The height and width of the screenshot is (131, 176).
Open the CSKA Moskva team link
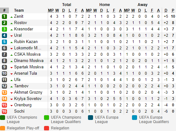point(27,54)
